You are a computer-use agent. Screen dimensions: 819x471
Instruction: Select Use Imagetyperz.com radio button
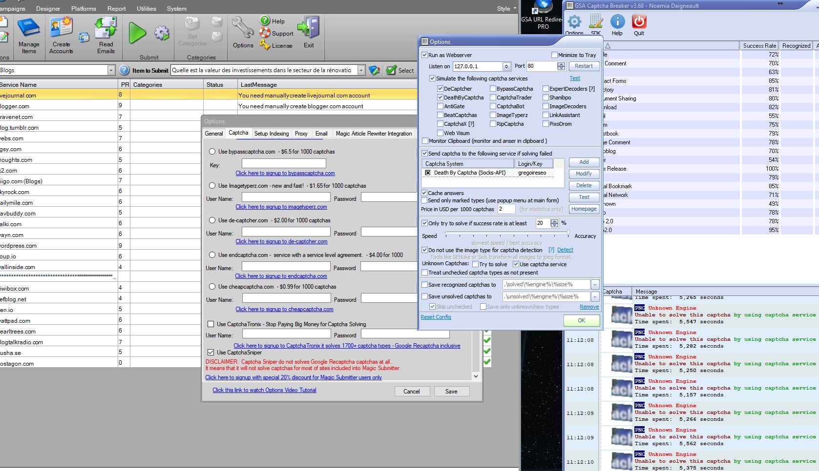point(212,186)
